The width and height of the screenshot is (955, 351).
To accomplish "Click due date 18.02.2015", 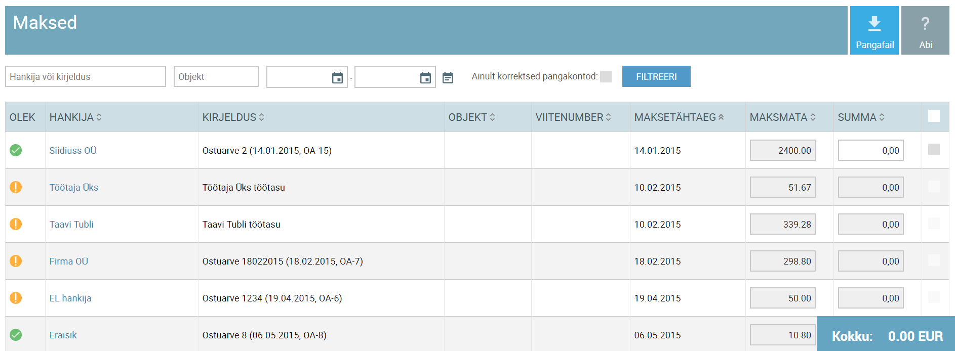I will tap(657, 261).
